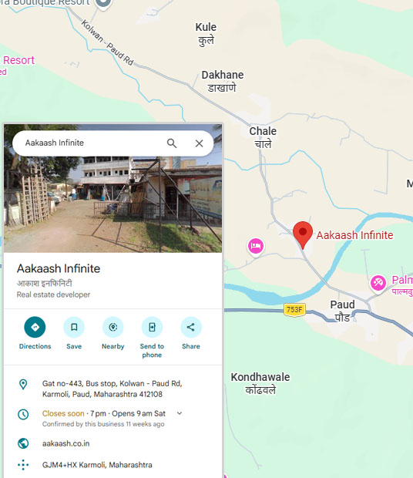Open the place photo thumbnail
Viewport: 413px width, 478px height.
tap(112, 188)
